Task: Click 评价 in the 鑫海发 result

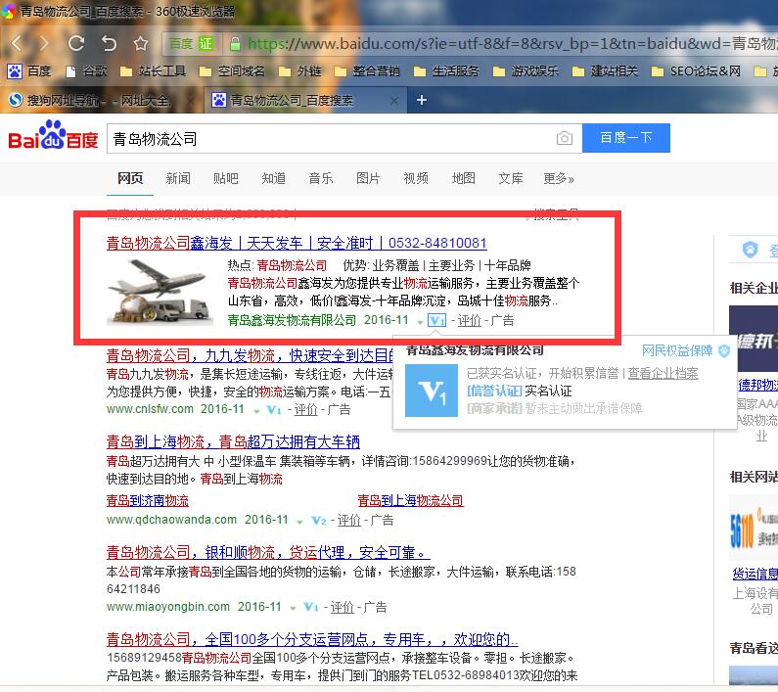Action: click(x=469, y=320)
